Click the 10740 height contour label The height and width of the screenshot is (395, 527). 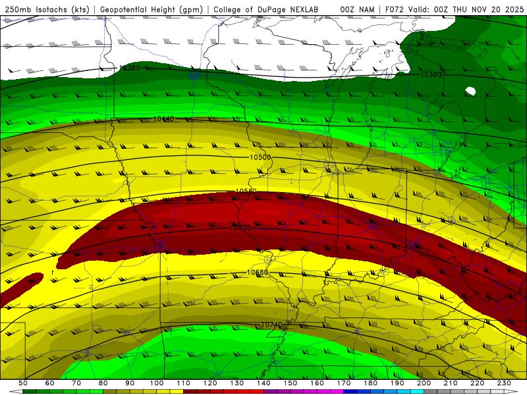click(x=271, y=325)
